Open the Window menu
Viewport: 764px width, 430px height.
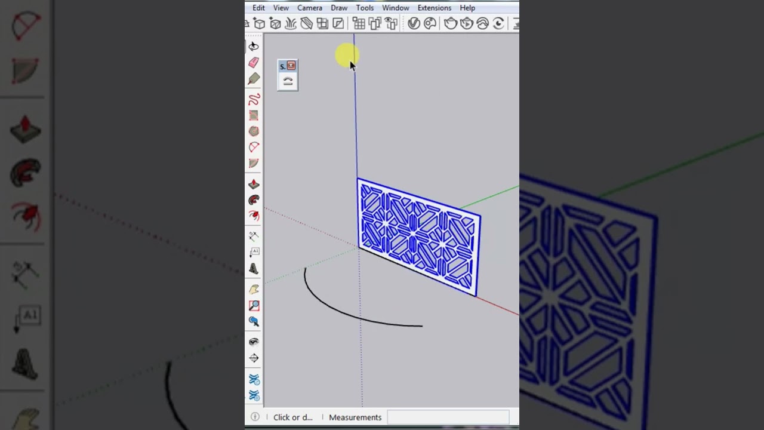[x=396, y=8]
